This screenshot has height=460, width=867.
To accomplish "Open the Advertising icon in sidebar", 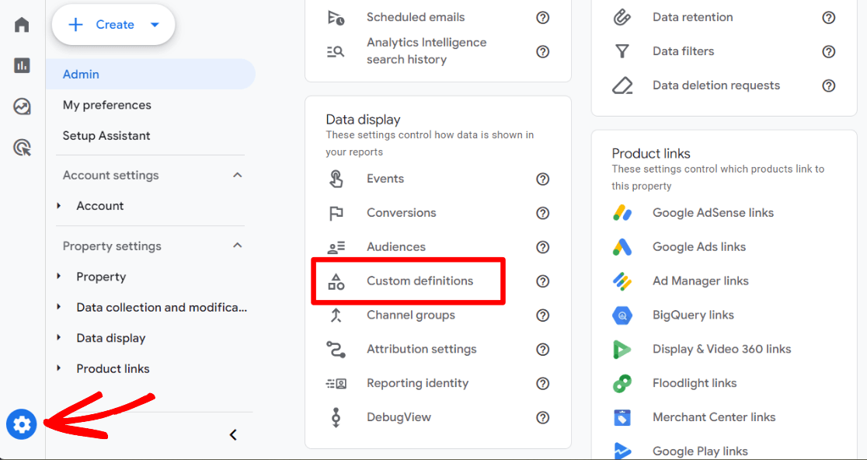I will (22, 147).
